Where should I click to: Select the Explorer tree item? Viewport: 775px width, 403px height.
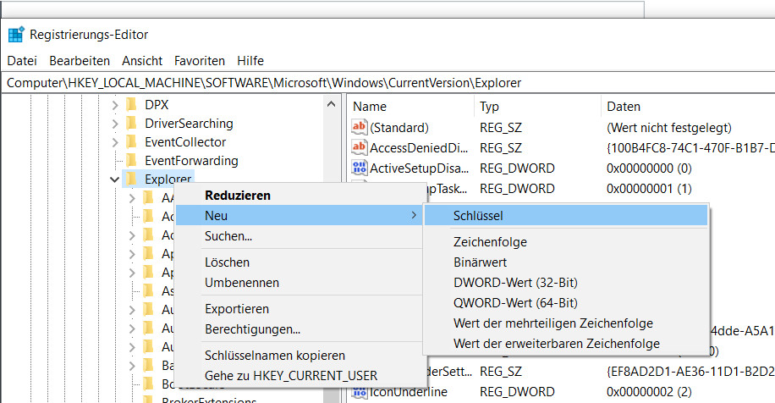pyautogui.click(x=168, y=179)
